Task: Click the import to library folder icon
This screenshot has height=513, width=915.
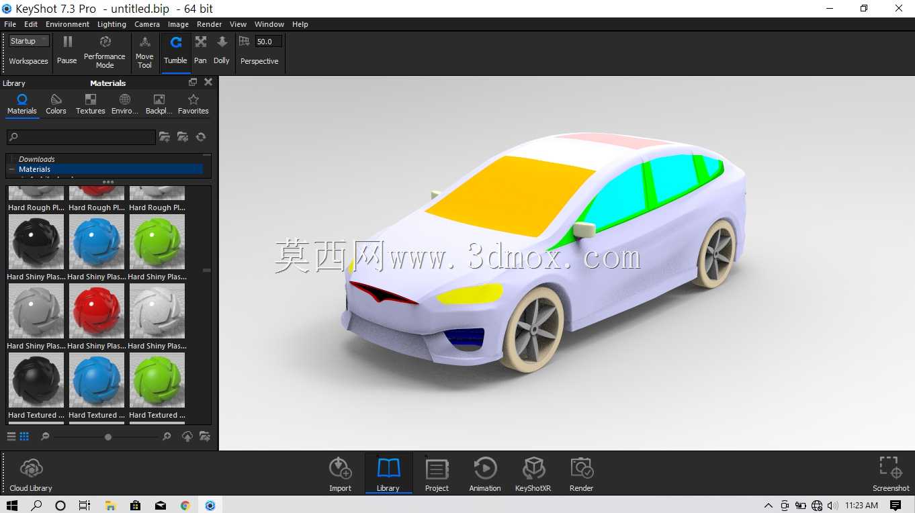Action: coord(182,137)
